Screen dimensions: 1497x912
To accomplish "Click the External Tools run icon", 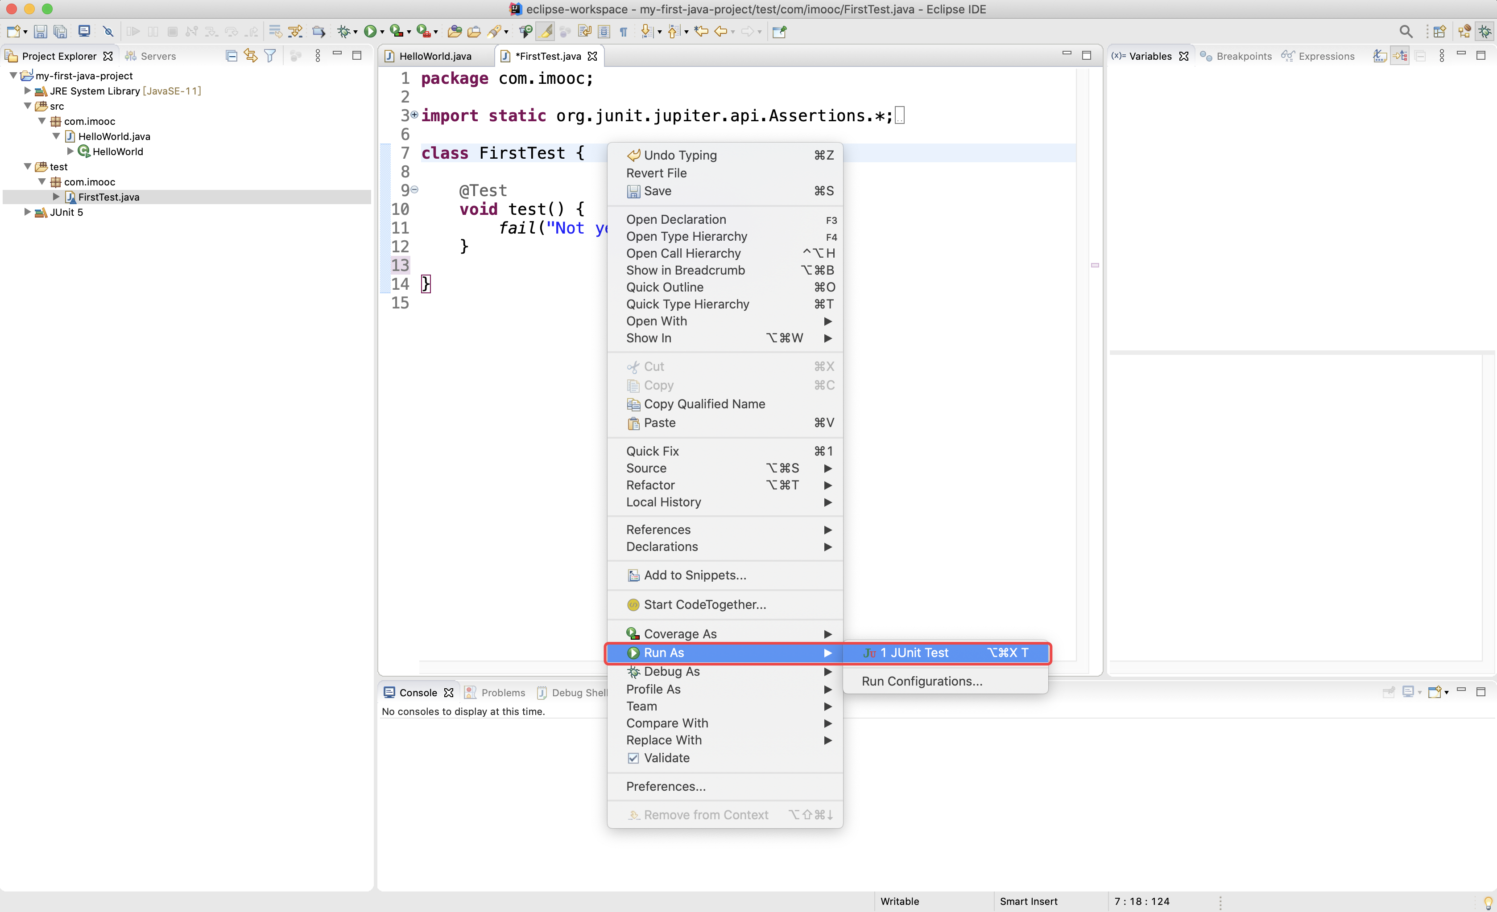I will pyautogui.click(x=423, y=32).
